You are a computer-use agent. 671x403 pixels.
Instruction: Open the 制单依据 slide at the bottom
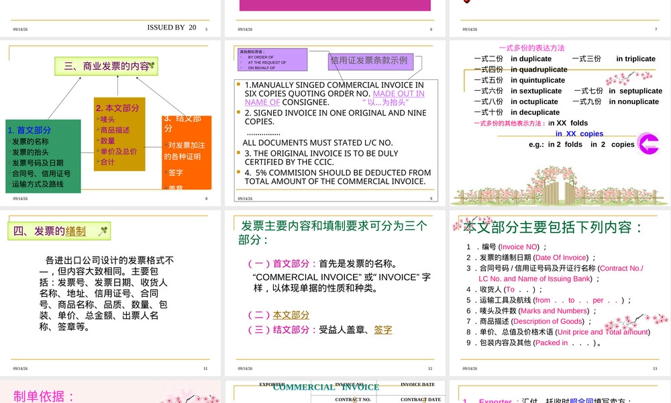pos(111,392)
